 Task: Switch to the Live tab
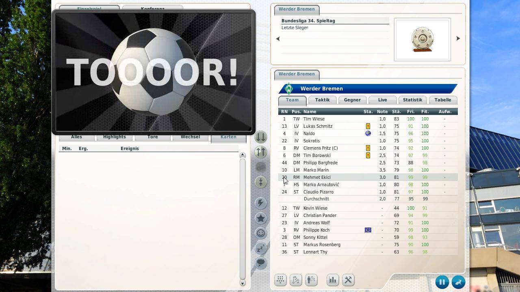coord(382,100)
